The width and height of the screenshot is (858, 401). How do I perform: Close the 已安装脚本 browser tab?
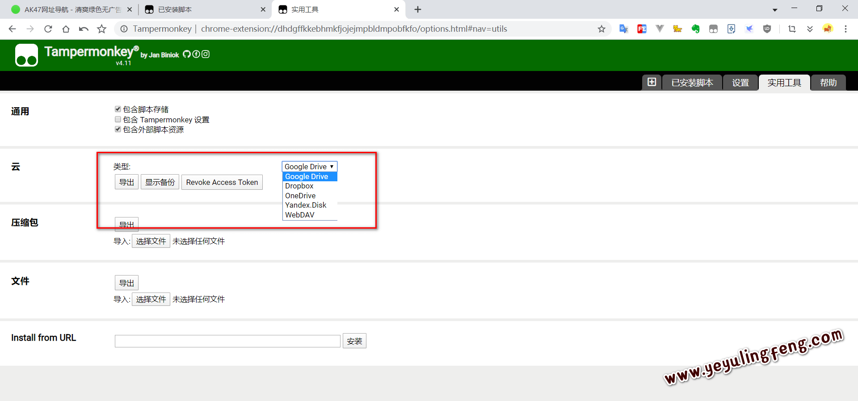(x=263, y=9)
